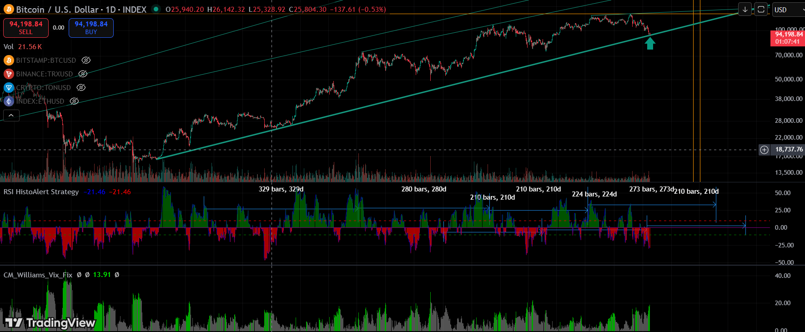805x332 pixels.
Task: Click the Bitcoin logo icon beside the chart title
Action: 9,10
